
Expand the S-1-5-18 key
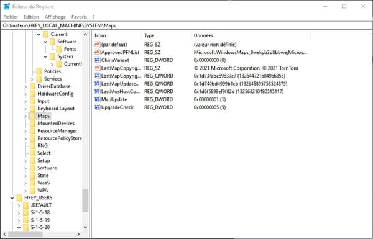[x=19, y=213]
